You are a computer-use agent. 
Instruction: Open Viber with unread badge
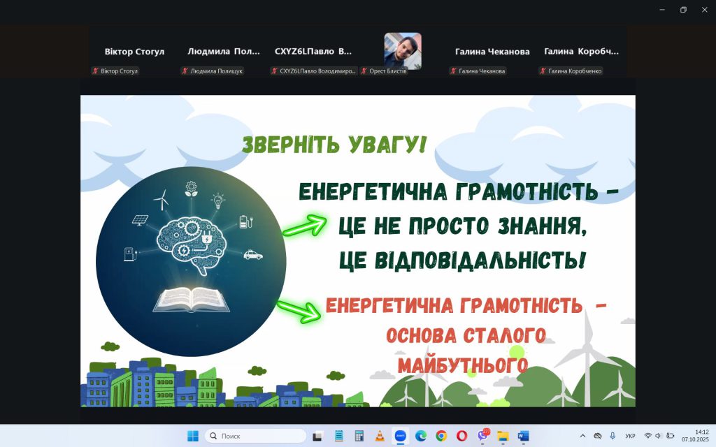[483, 435]
